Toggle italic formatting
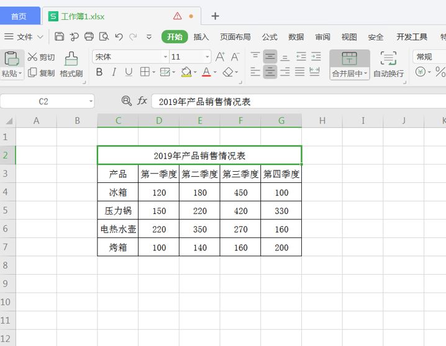The width and height of the screenshot is (446, 346). [x=114, y=72]
